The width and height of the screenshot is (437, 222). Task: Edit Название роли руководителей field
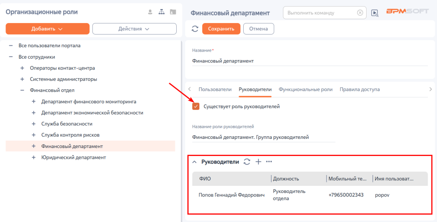264,137
